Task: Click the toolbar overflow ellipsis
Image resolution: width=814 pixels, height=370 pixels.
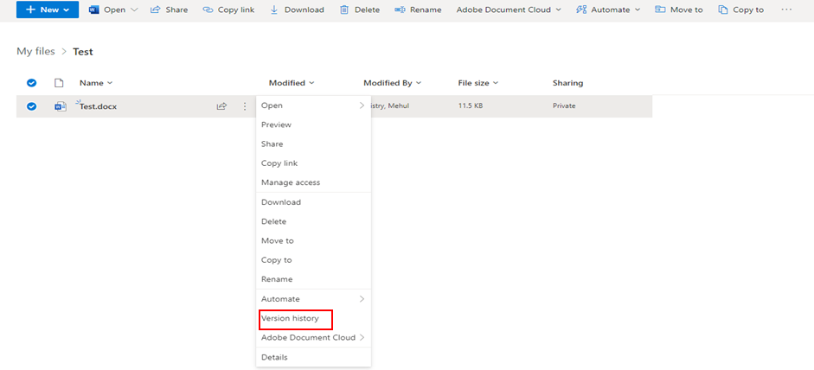Action: pyautogui.click(x=785, y=10)
